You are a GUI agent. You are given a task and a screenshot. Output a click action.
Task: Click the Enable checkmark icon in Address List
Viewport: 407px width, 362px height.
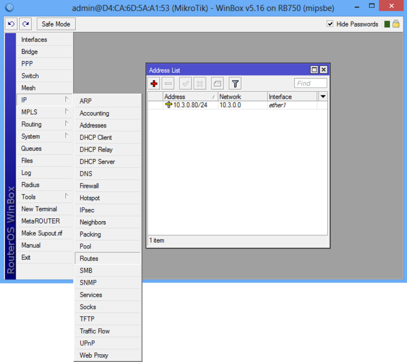pyautogui.click(x=186, y=84)
